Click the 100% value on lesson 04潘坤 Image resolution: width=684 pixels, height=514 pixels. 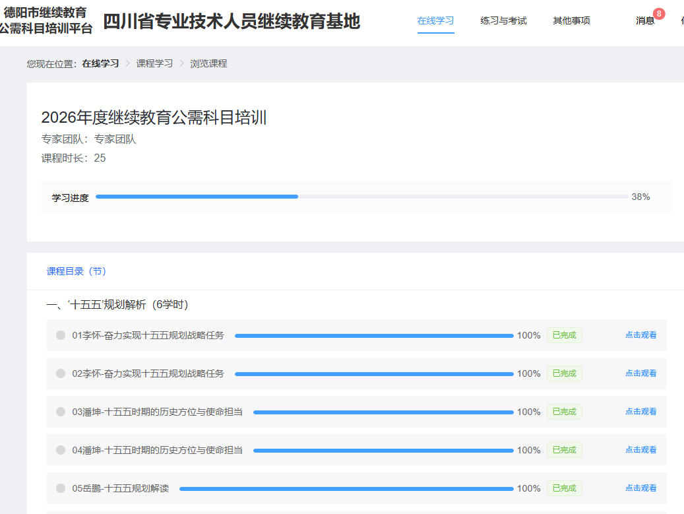click(x=529, y=450)
